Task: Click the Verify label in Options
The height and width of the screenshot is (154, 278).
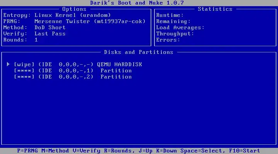Action: click(15, 34)
